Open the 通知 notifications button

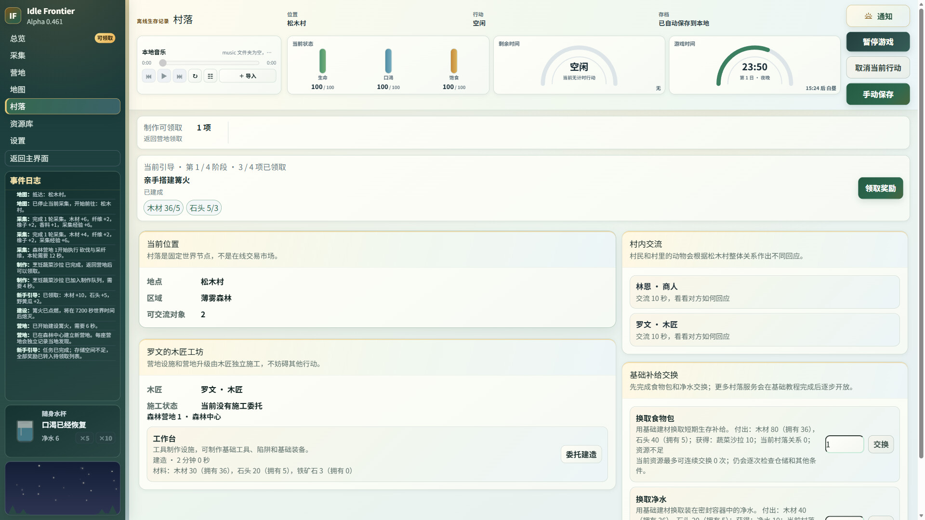click(x=878, y=16)
